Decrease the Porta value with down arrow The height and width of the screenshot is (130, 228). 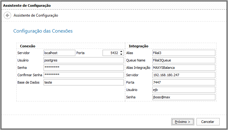121,54
